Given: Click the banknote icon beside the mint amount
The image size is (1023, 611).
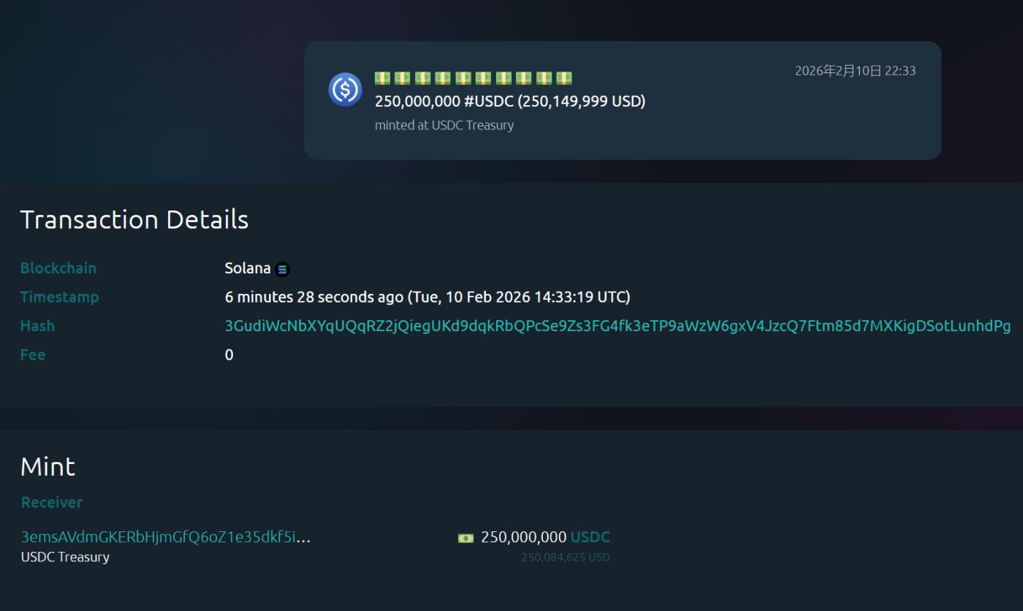Looking at the screenshot, I should point(465,539).
